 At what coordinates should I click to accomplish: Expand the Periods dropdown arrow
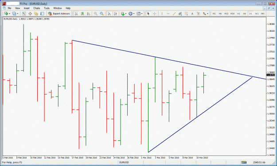point(134,14)
